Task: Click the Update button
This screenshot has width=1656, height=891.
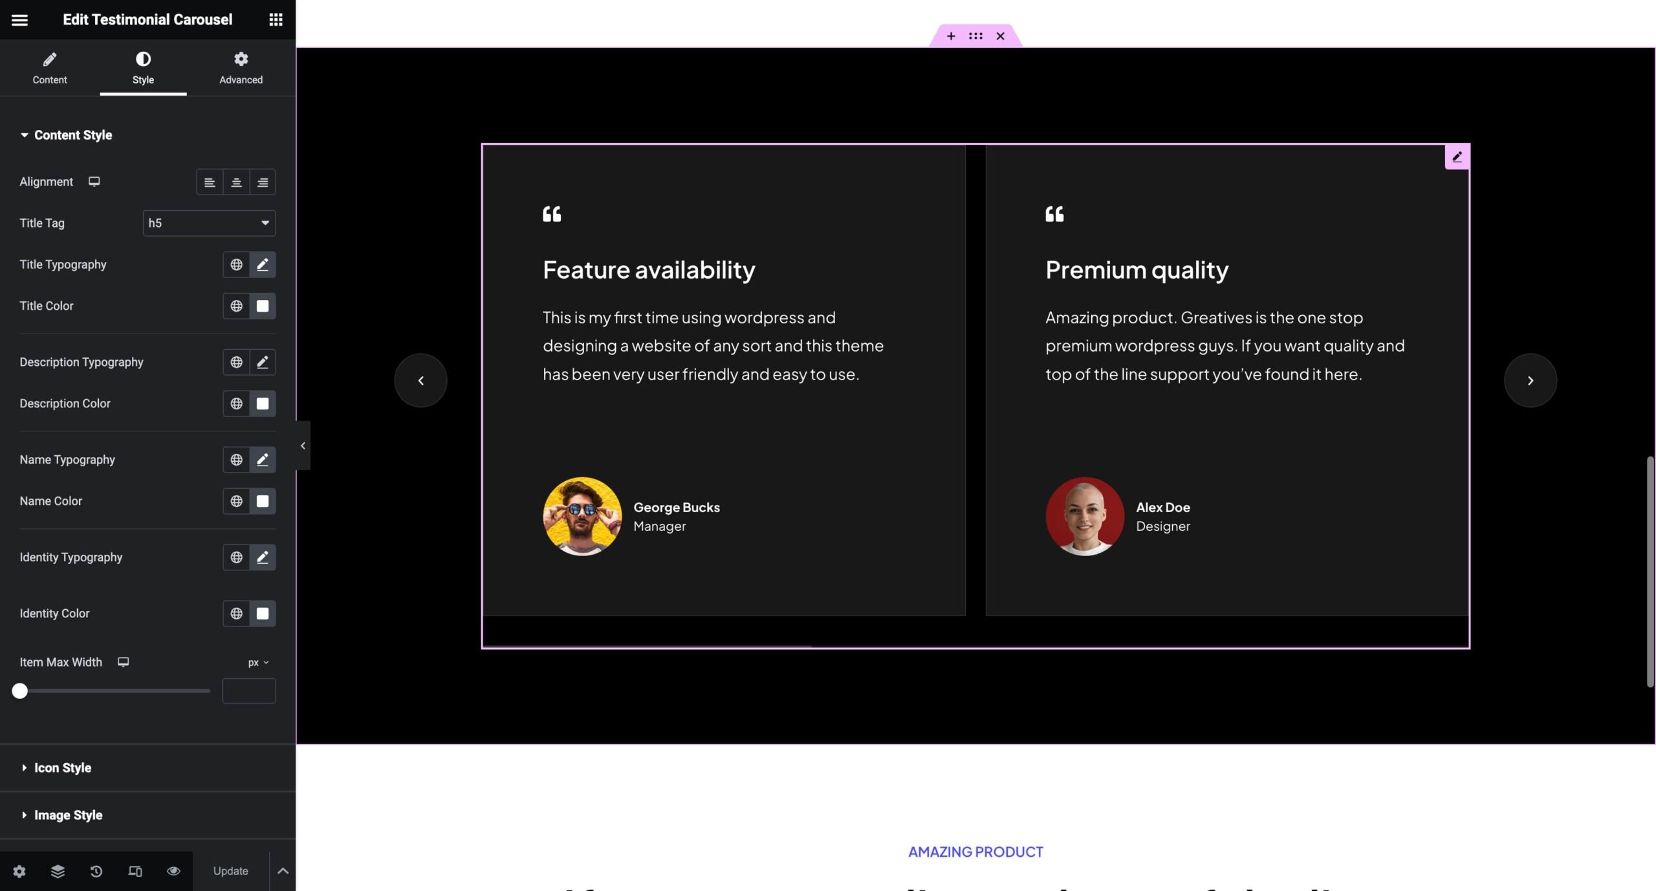Action: pyautogui.click(x=230, y=871)
